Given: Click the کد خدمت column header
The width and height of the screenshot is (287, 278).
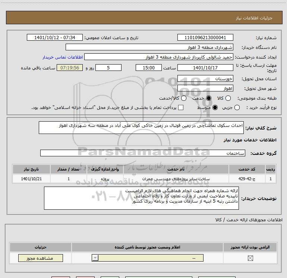Looking at the screenshot, I should 247,169.
